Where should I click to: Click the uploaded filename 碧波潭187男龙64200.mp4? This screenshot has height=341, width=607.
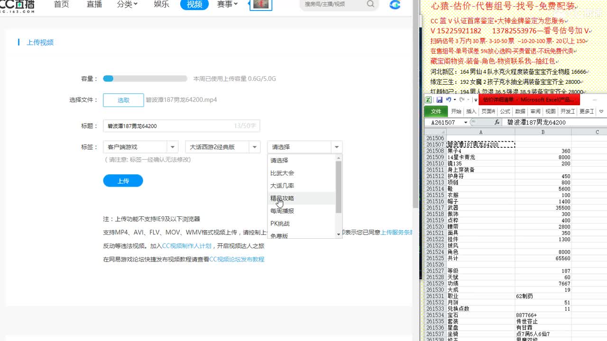pyautogui.click(x=181, y=100)
